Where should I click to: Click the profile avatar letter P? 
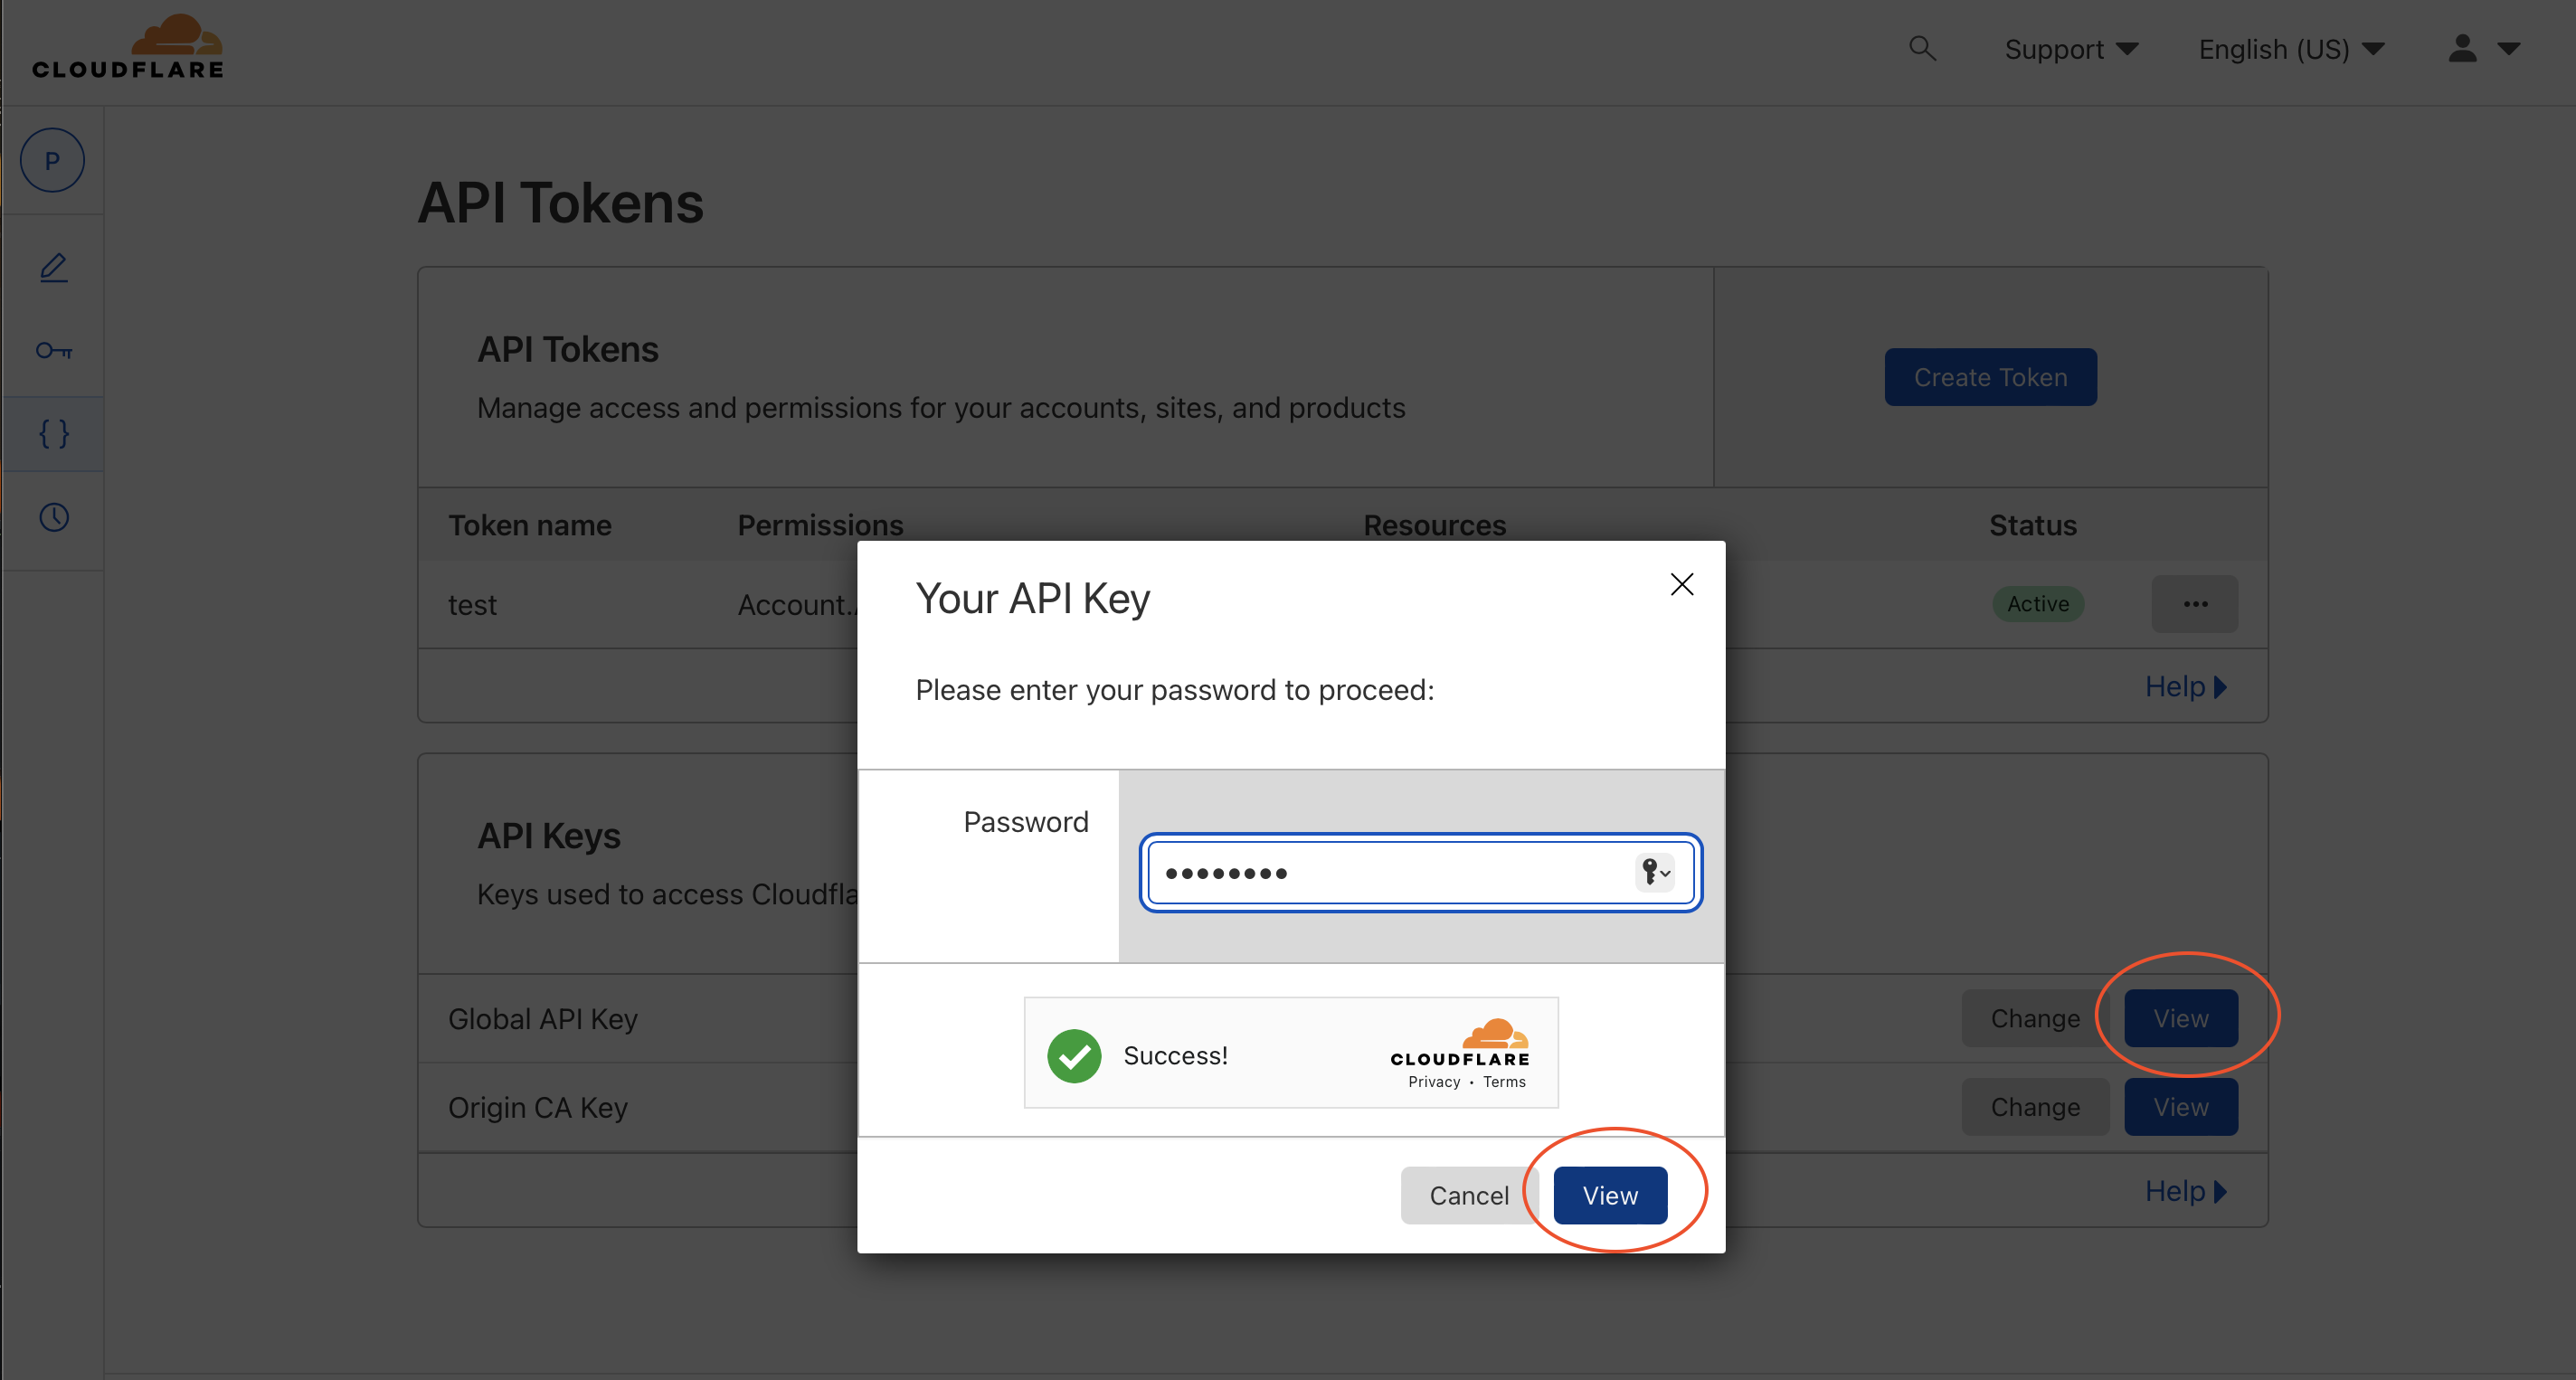pyautogui.click(x=52, y=161)
